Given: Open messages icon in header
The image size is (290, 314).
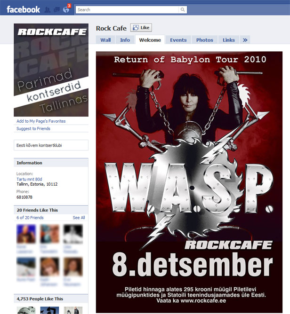Looking at the screenshot, I should (x=57, y=9).
